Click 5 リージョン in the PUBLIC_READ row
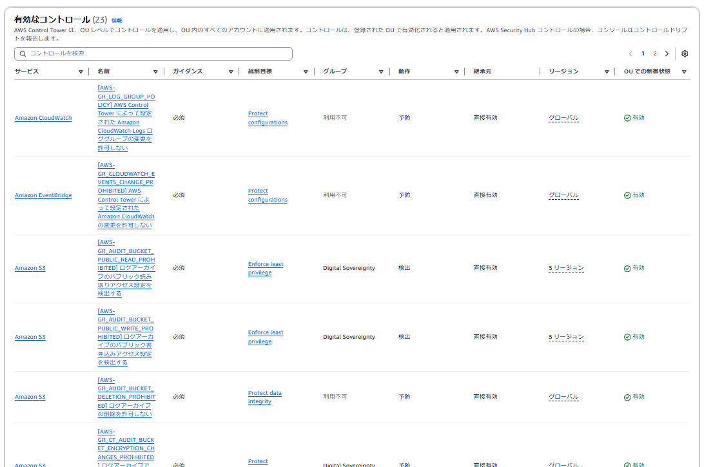 pos(566,268)
